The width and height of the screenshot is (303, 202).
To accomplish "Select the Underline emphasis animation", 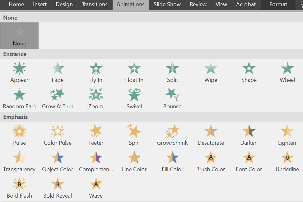I will click(x=287, y=162).
